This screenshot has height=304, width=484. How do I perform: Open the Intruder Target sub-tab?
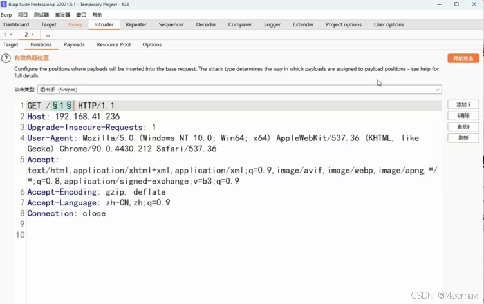tap(10, 44)
